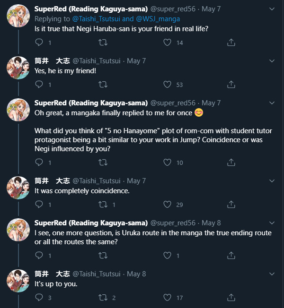
Task: Reply to the "Is it true" tweet
Action: click(x=39, y=43)
